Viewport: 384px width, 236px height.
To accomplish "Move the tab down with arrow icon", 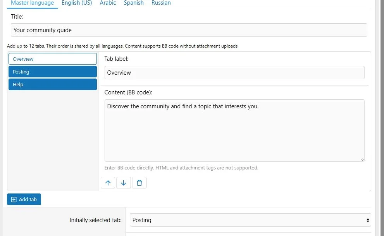I will tap(124, 183).
